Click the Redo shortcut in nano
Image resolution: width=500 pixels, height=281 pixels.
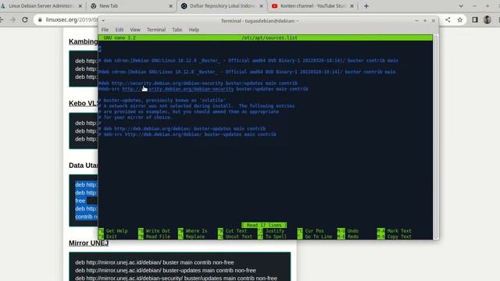tap(348, 237)
